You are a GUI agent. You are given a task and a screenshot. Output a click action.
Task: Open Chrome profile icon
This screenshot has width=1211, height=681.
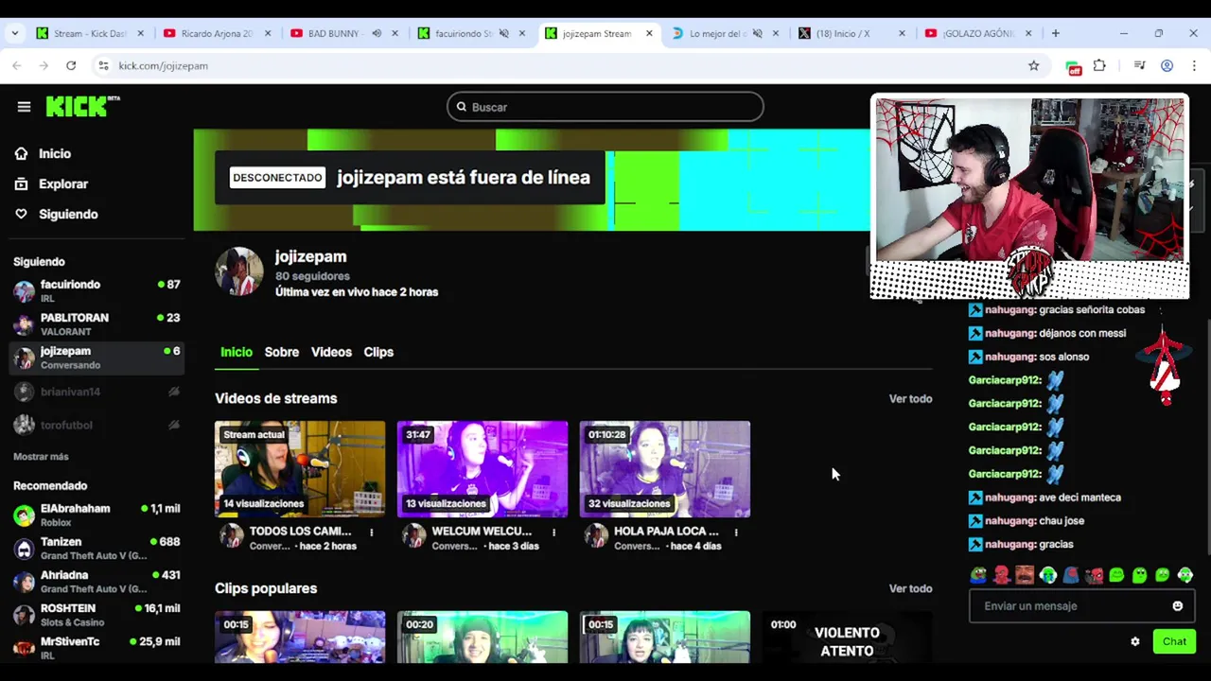click(1167, 65)
